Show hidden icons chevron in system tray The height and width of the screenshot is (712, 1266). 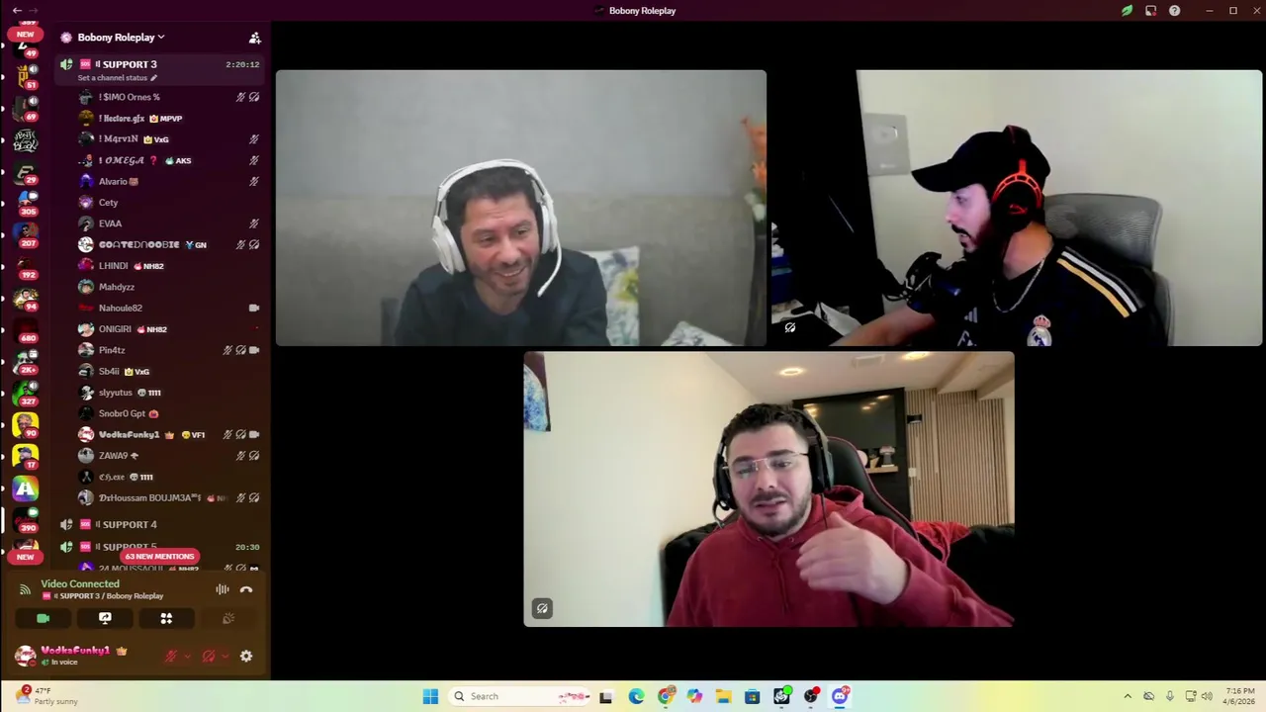pyautogui.click(x=1128, y=696)
